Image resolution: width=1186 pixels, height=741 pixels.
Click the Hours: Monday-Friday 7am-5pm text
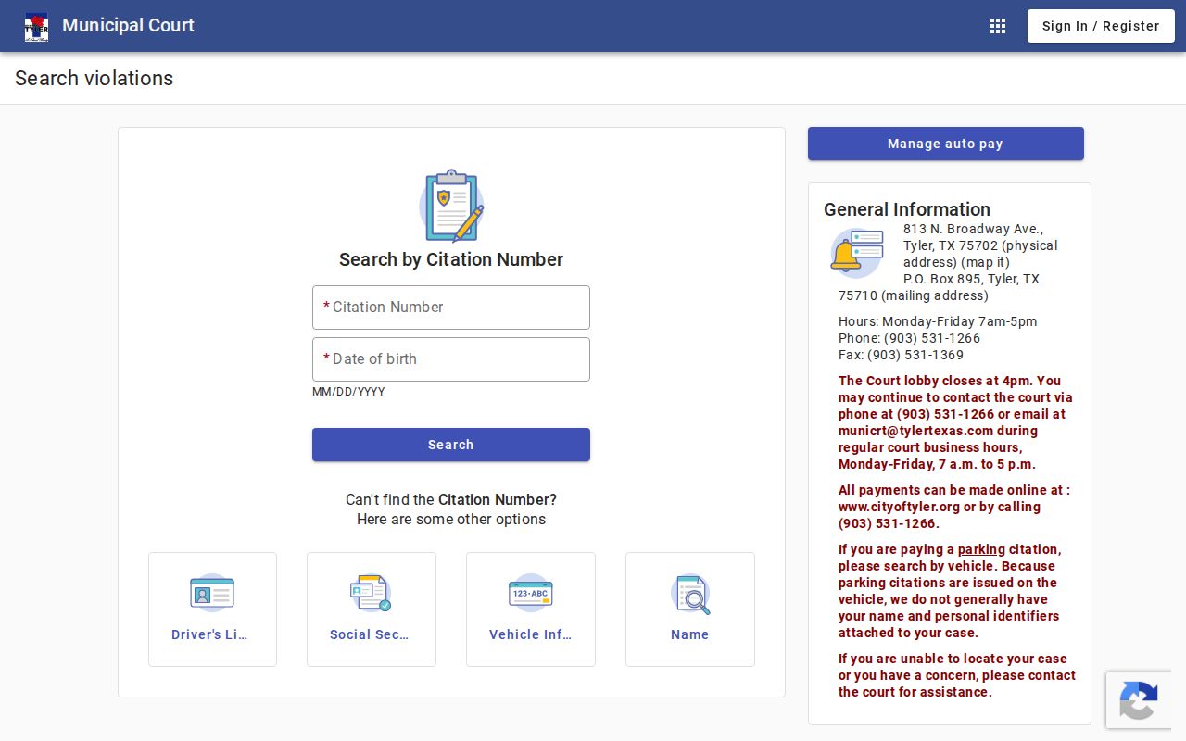coord(938,321)
